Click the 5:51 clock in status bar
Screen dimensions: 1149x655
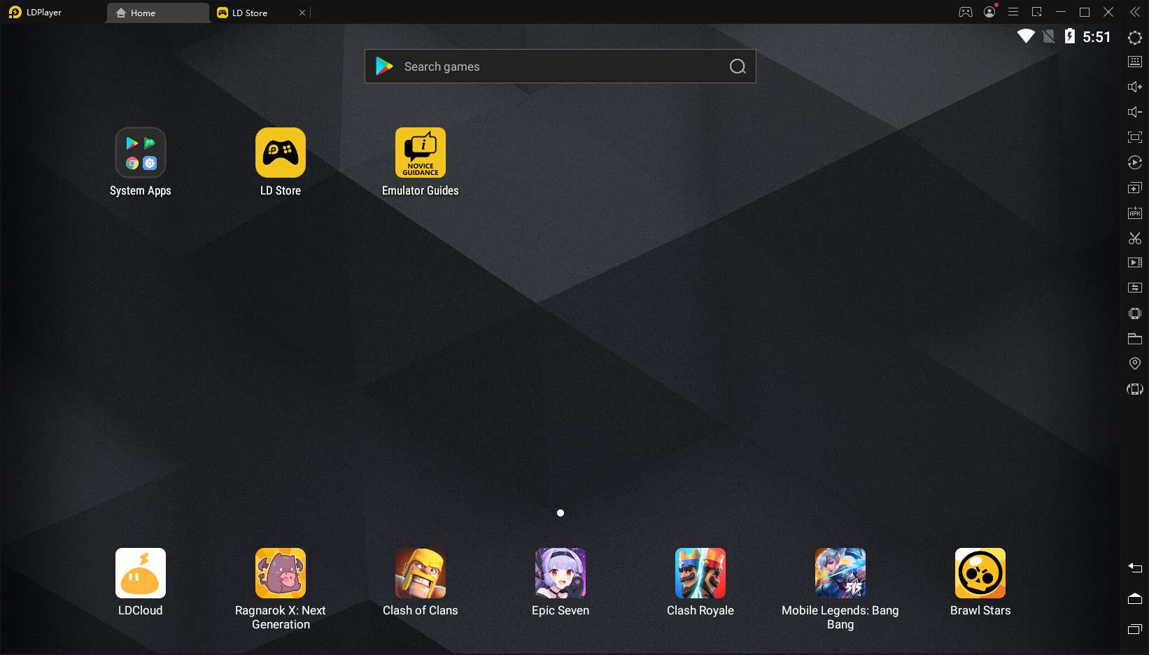pos(1097,37)
